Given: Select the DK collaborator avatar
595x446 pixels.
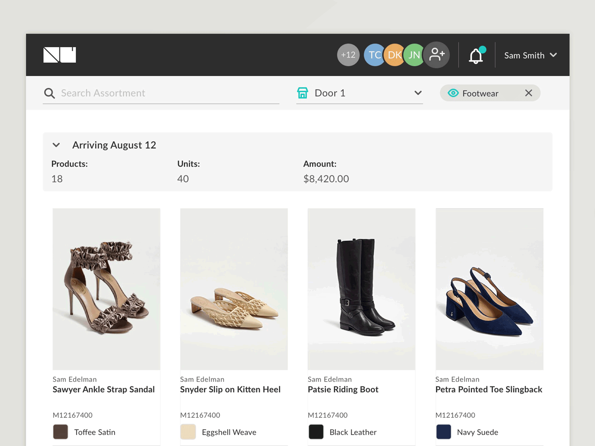Looking at the screenshot, I should [x=394, y=55].
